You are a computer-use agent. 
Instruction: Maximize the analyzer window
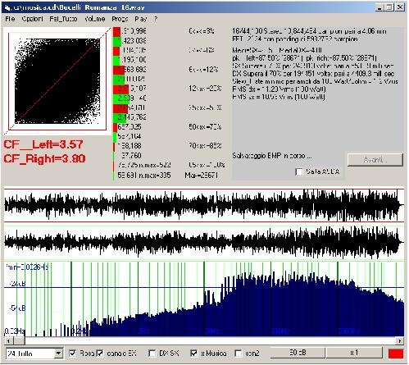[389, 7]
